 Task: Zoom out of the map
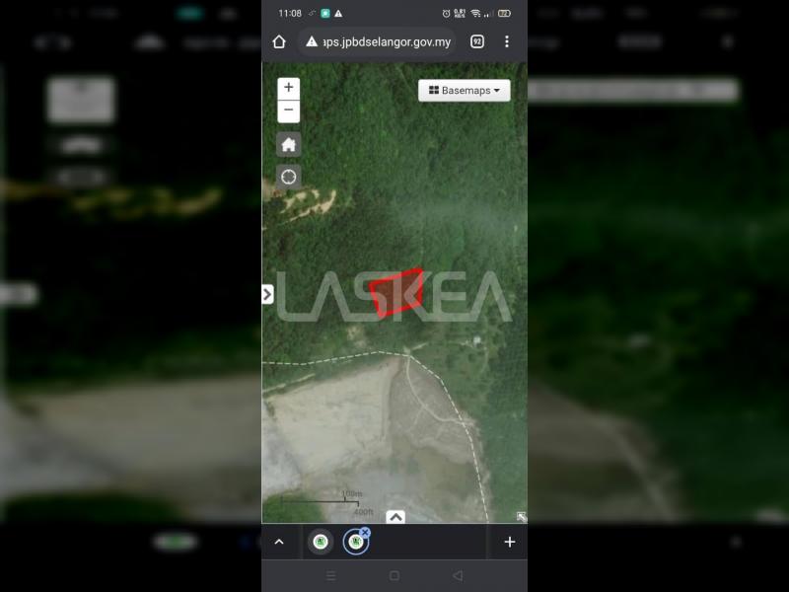click(x=288, y=111)
